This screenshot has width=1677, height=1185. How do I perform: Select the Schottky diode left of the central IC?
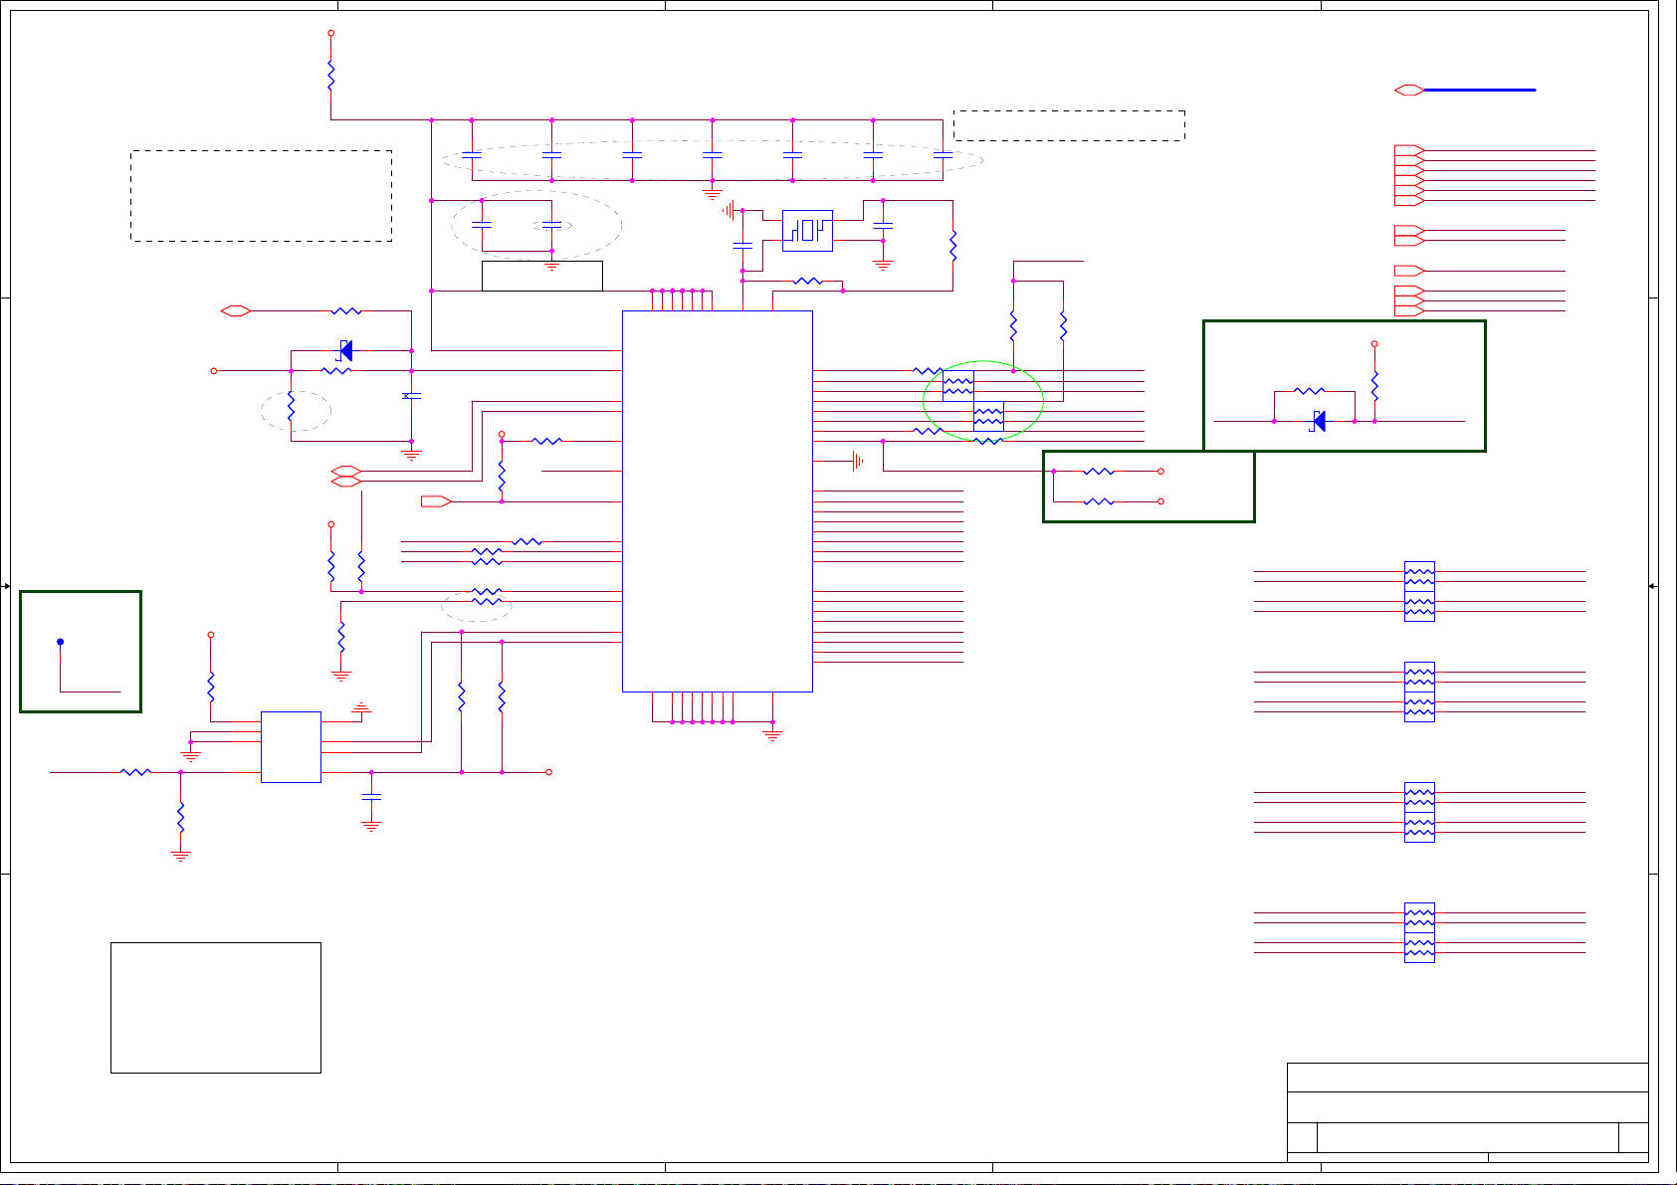[x=344, y=350]
